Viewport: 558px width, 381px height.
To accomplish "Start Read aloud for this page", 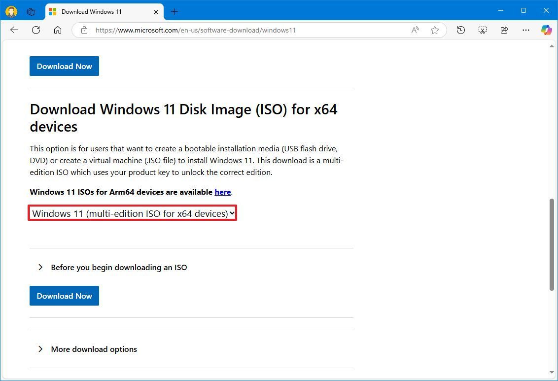I will [415, 30].
